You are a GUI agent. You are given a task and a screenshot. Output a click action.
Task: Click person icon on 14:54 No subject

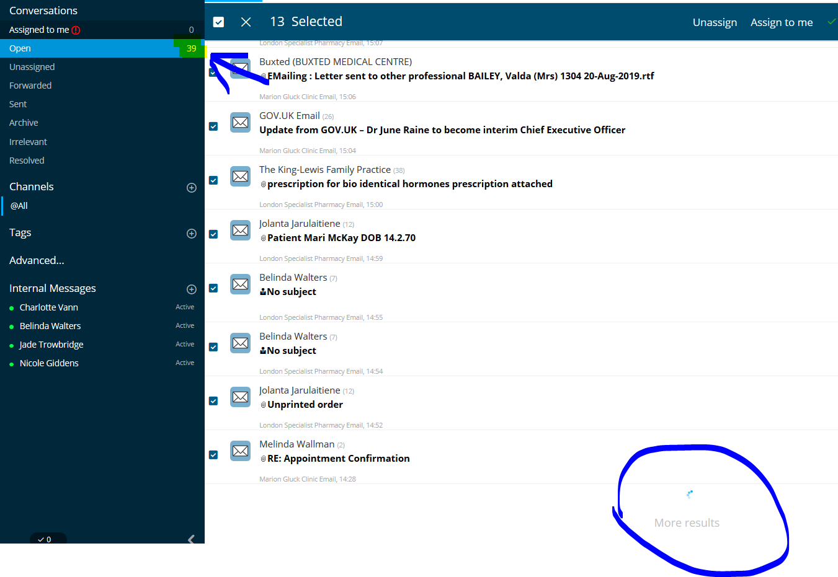[x=263, y=351]
